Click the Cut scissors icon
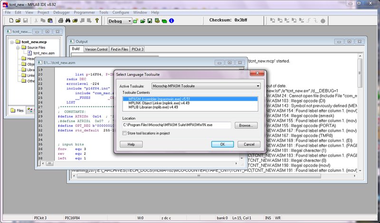The image size is (380, 223). coord(36,20)
